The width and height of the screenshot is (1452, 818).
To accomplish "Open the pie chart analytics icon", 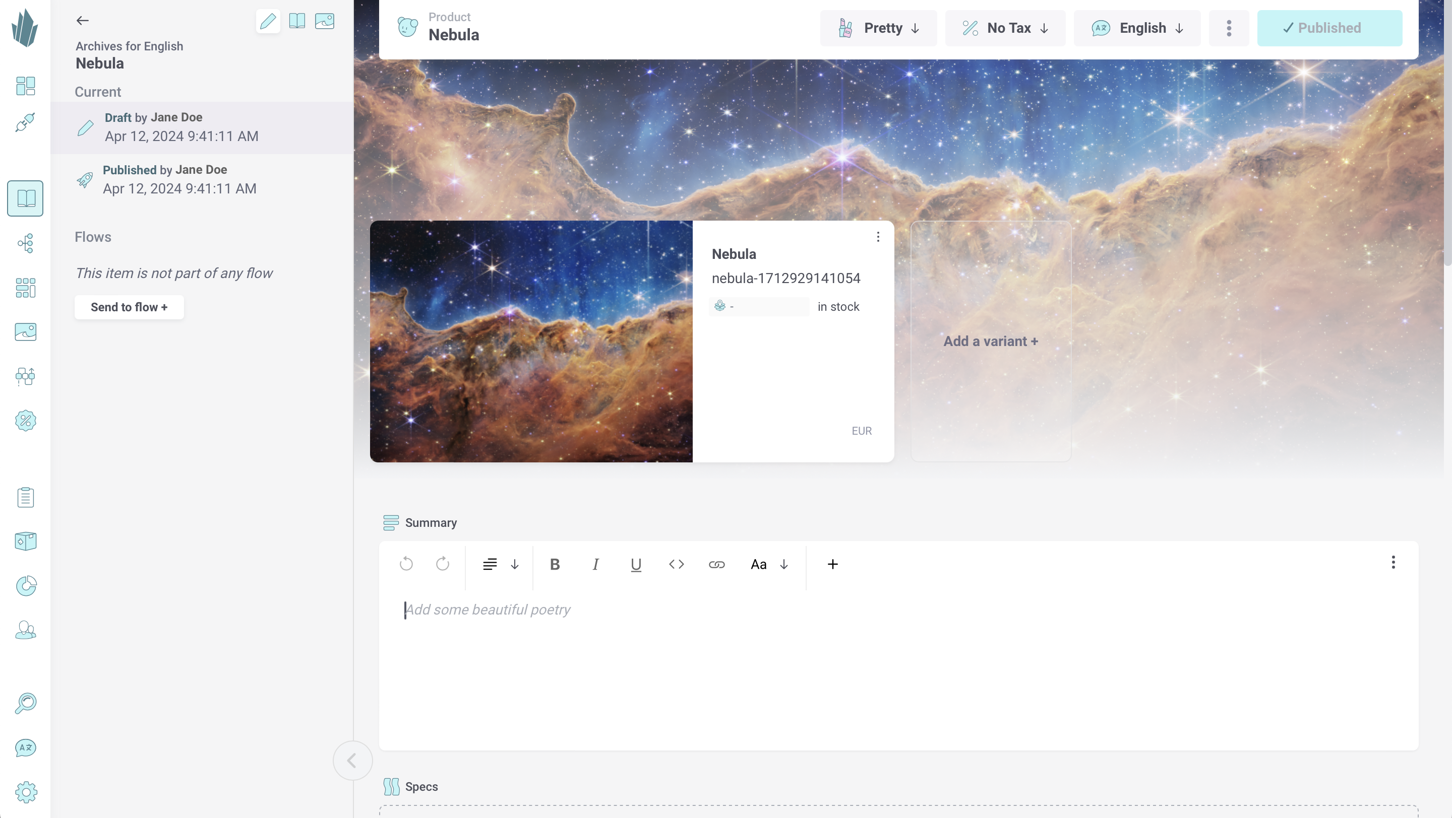I will coord(25,585).
